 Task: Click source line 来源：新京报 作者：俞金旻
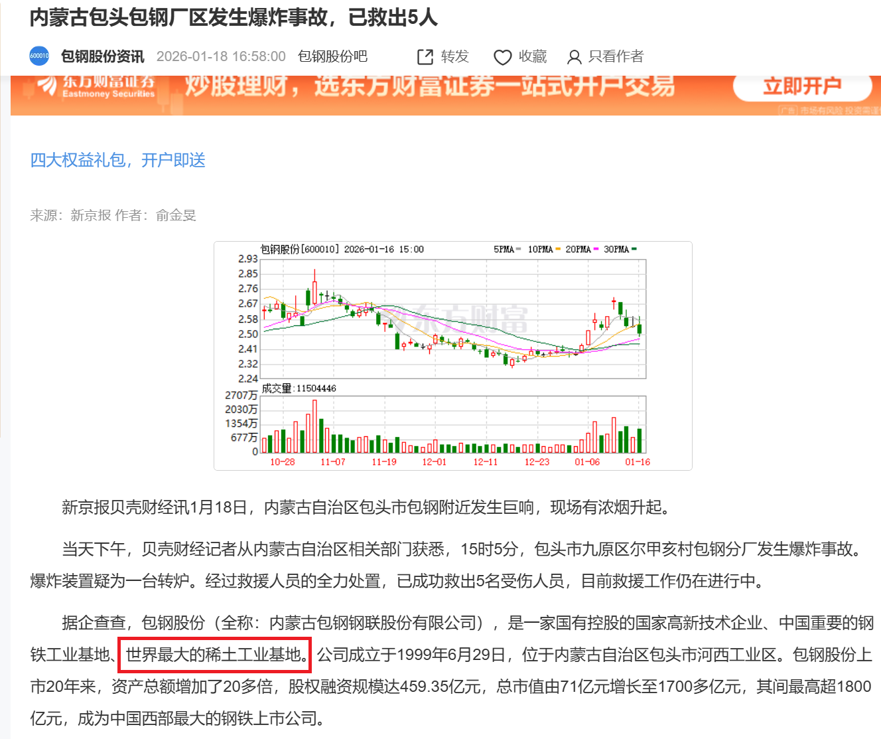pos(113,215)
